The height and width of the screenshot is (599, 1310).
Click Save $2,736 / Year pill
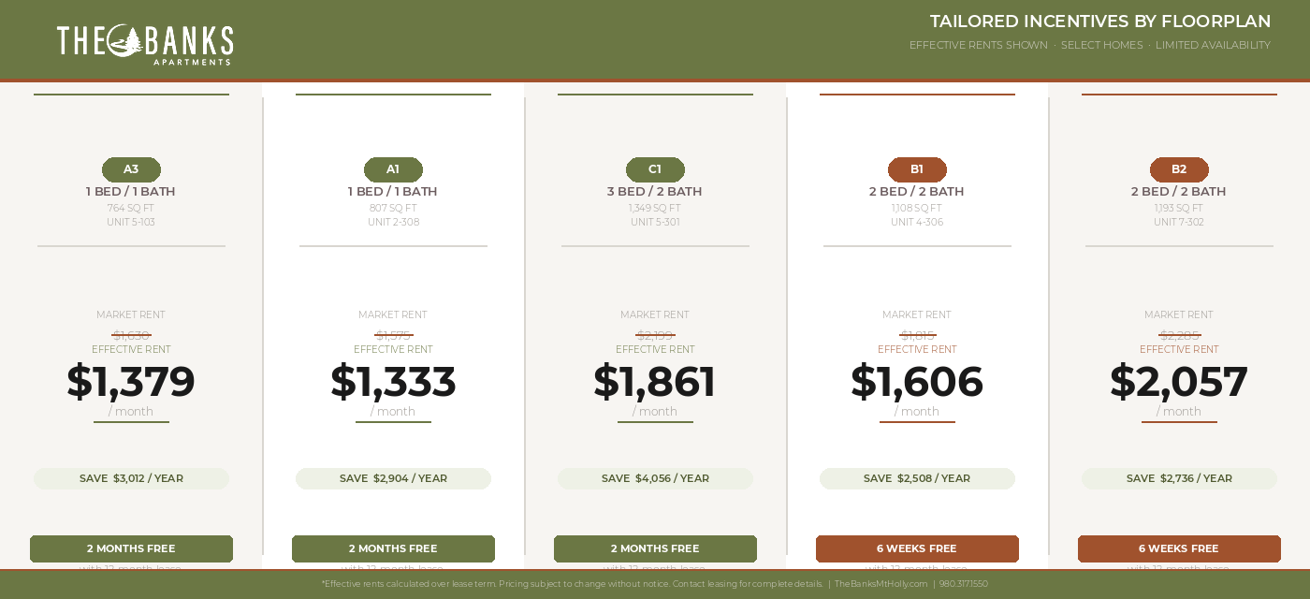point(1179,478)
